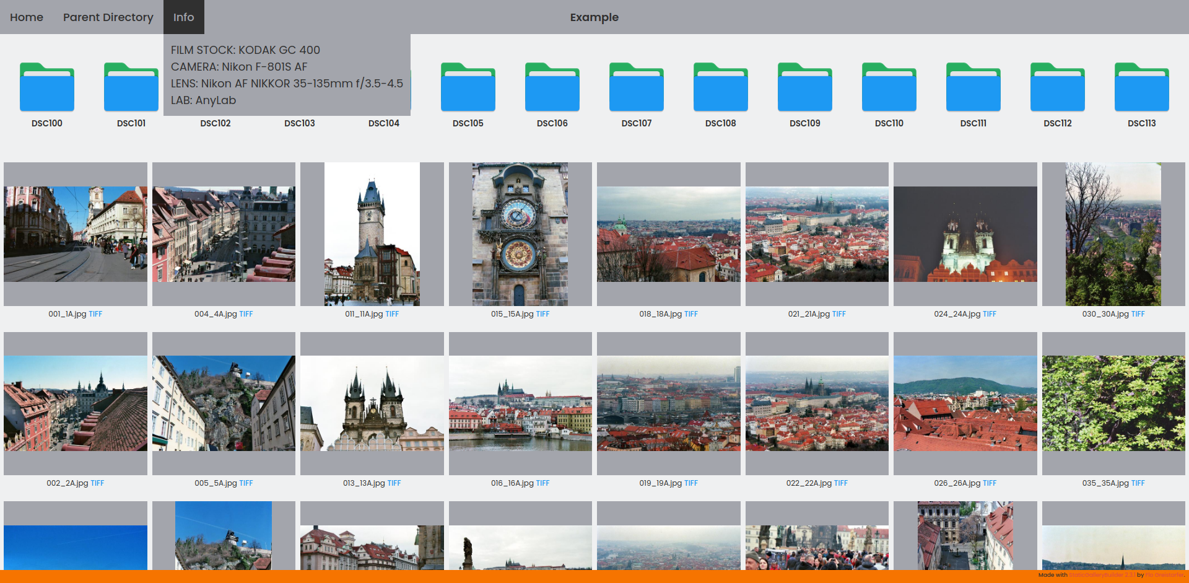
Task: Open the DSC100 folder icon
Action: coord(47,87)
